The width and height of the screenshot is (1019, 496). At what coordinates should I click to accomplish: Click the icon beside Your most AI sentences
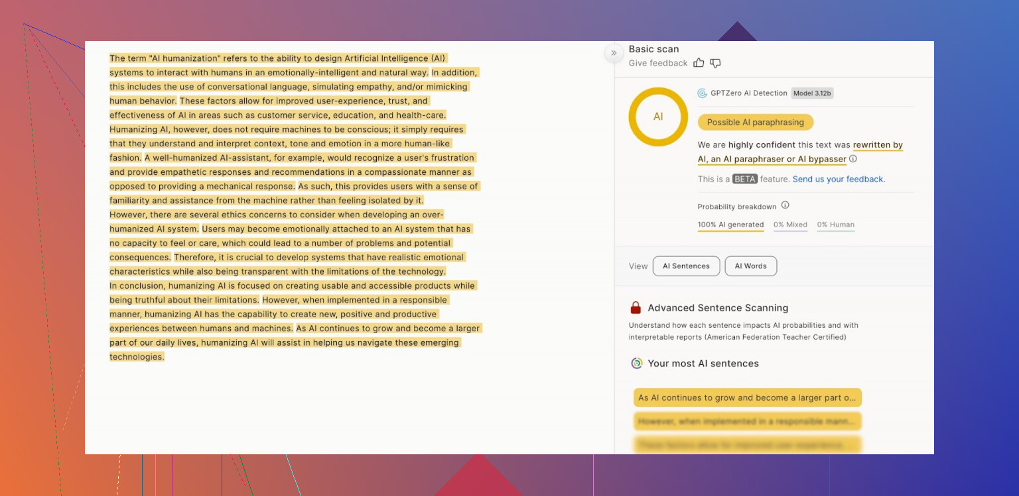636,364
